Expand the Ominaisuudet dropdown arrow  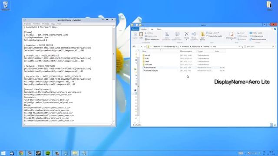coord(231,39)
